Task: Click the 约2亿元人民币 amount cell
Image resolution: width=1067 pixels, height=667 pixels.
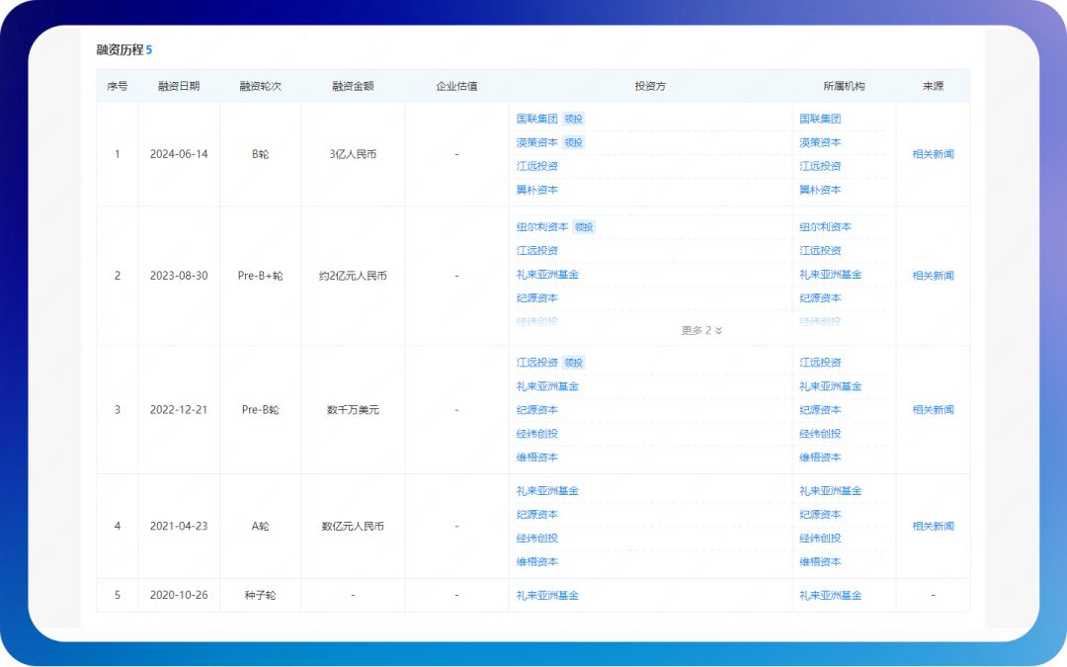Action: [353, 276]
